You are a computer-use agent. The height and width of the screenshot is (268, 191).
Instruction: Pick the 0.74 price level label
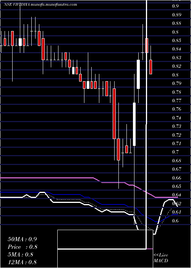(x=176, y=118)
